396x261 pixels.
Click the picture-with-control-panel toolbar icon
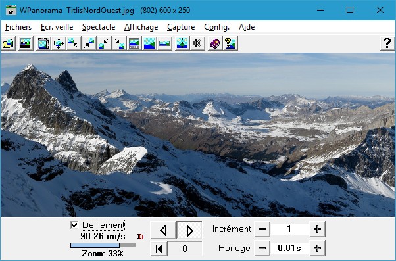(134, 43)
